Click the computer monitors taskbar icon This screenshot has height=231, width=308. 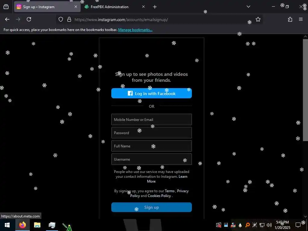point(52,225)
